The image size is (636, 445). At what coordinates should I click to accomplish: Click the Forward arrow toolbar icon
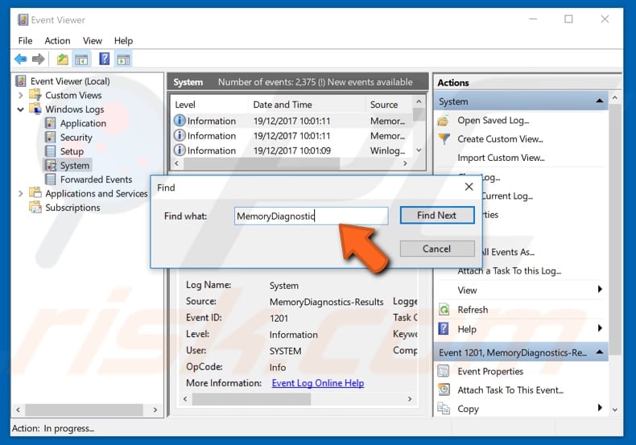coord(38,60)
